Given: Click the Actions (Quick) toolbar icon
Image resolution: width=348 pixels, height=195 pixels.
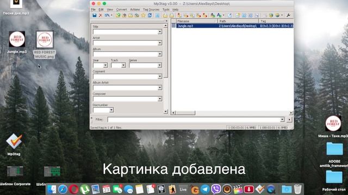Looking at the screenshot, I should click(x=219, y=15).
